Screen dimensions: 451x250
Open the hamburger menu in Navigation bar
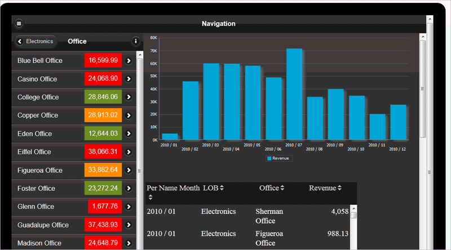coord(19,24)
